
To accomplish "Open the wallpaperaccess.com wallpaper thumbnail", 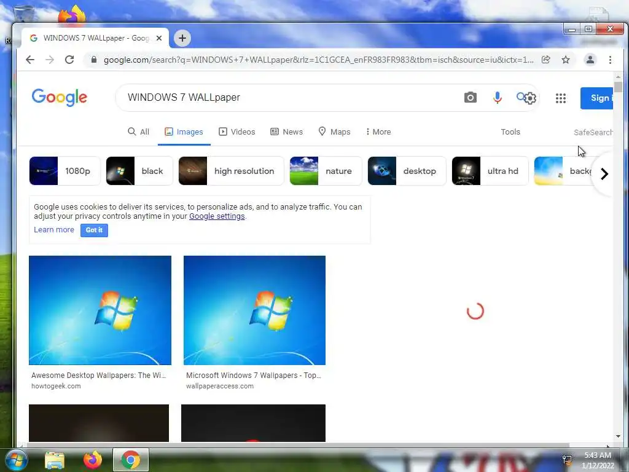I will pos(254,310).
